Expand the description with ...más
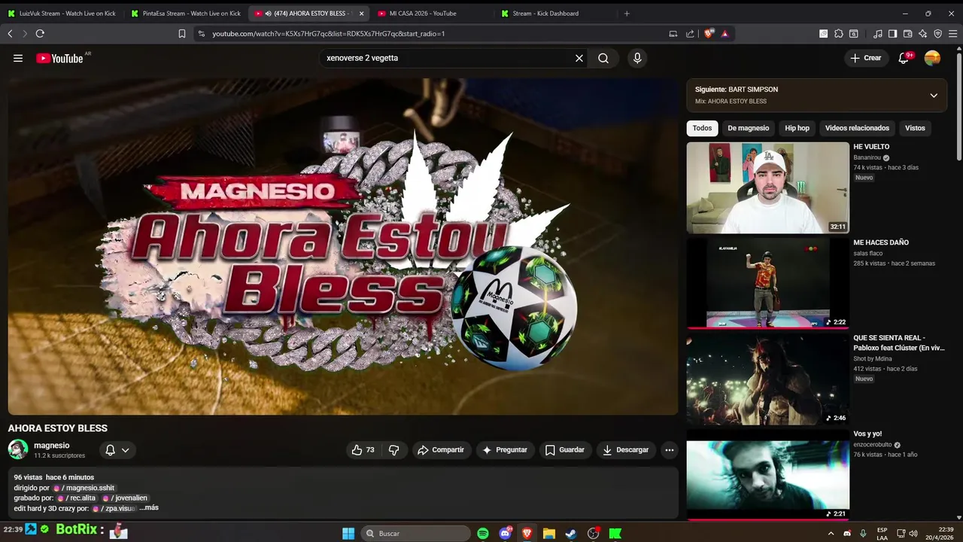The image size is (963, 542). pos(149,507)
